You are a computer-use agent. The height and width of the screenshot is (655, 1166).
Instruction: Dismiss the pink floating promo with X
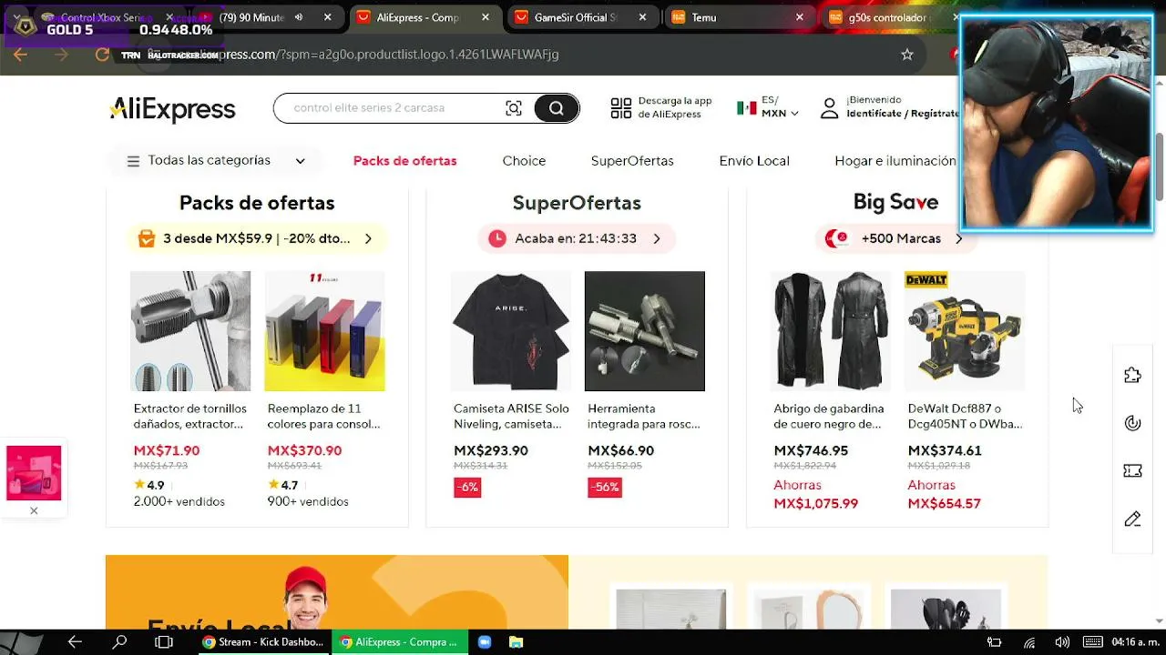(34, 510)
